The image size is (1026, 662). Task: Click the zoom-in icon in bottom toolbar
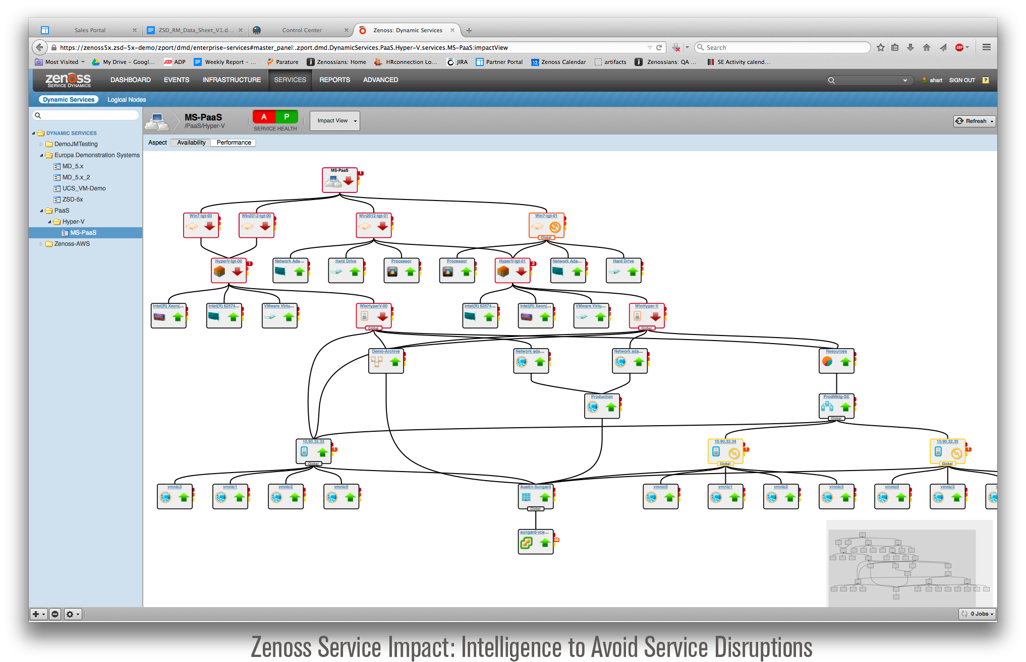[x=37, y=614]
